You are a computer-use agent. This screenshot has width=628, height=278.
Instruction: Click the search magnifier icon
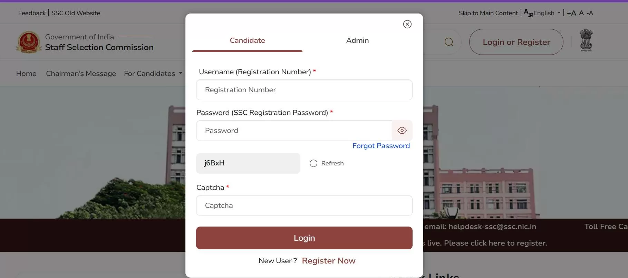449,42
